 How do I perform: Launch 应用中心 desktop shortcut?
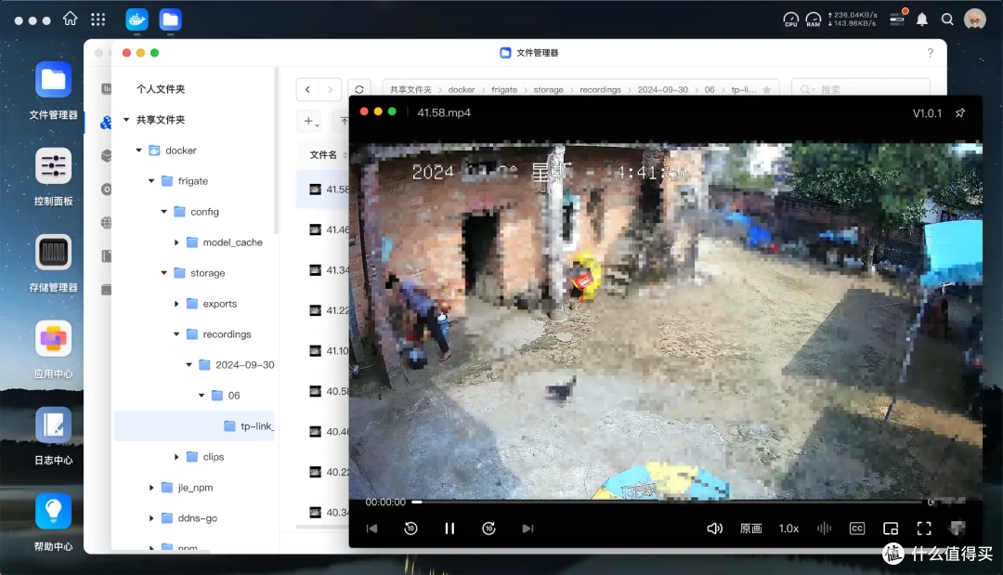point(53,350)
